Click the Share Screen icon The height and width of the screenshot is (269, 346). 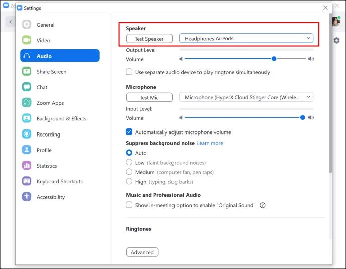(27, 71)
